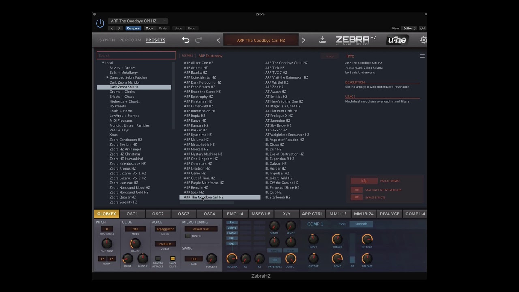Open the OSC1 tab

[x=132, y=214]
